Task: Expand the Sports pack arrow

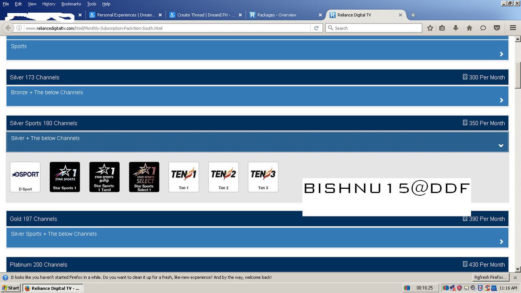Action: tap(501, 54)
